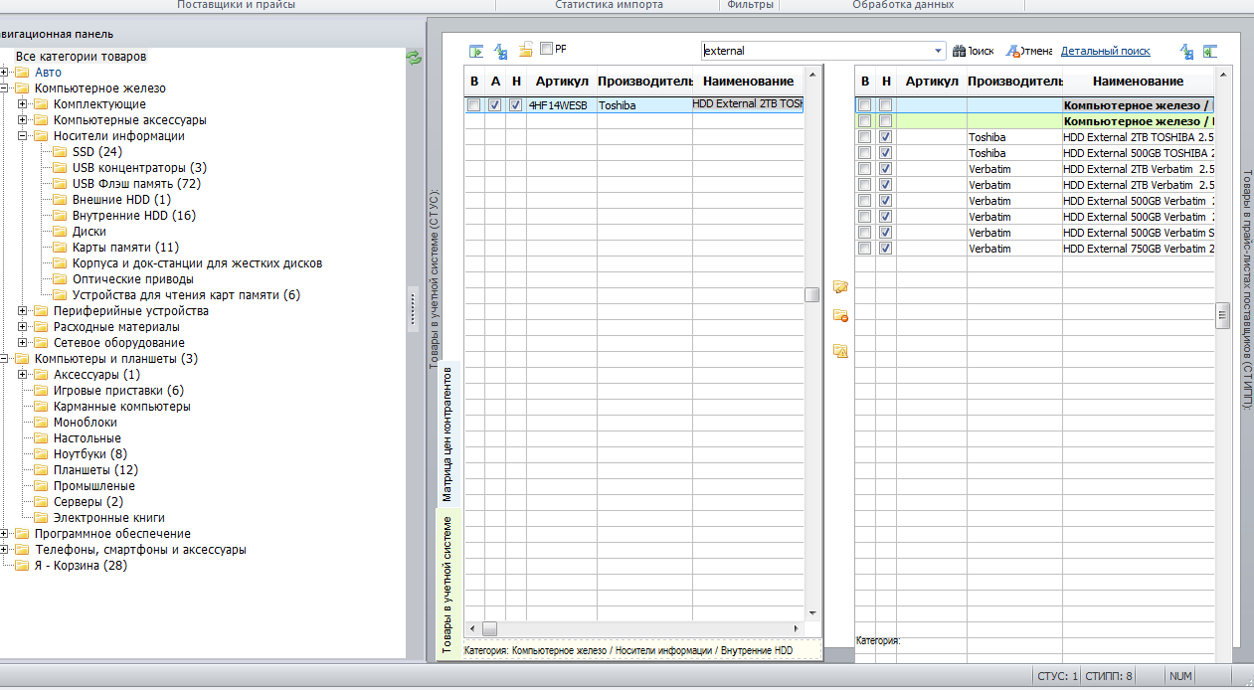The height and width of the screenshot is (690, 1254).
Task: Select Внутренние HDD (16) category
Action: click(x=134, y=216)
